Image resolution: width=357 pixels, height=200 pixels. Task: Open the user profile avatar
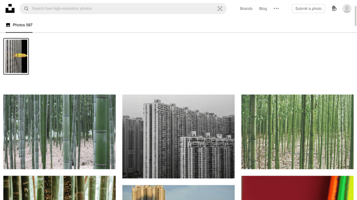(x=347, y=8)
